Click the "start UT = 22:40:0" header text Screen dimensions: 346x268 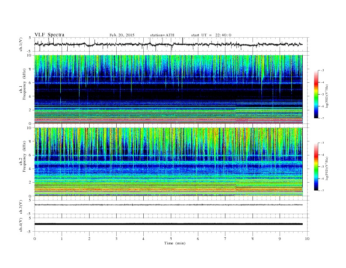coord(211,35)
